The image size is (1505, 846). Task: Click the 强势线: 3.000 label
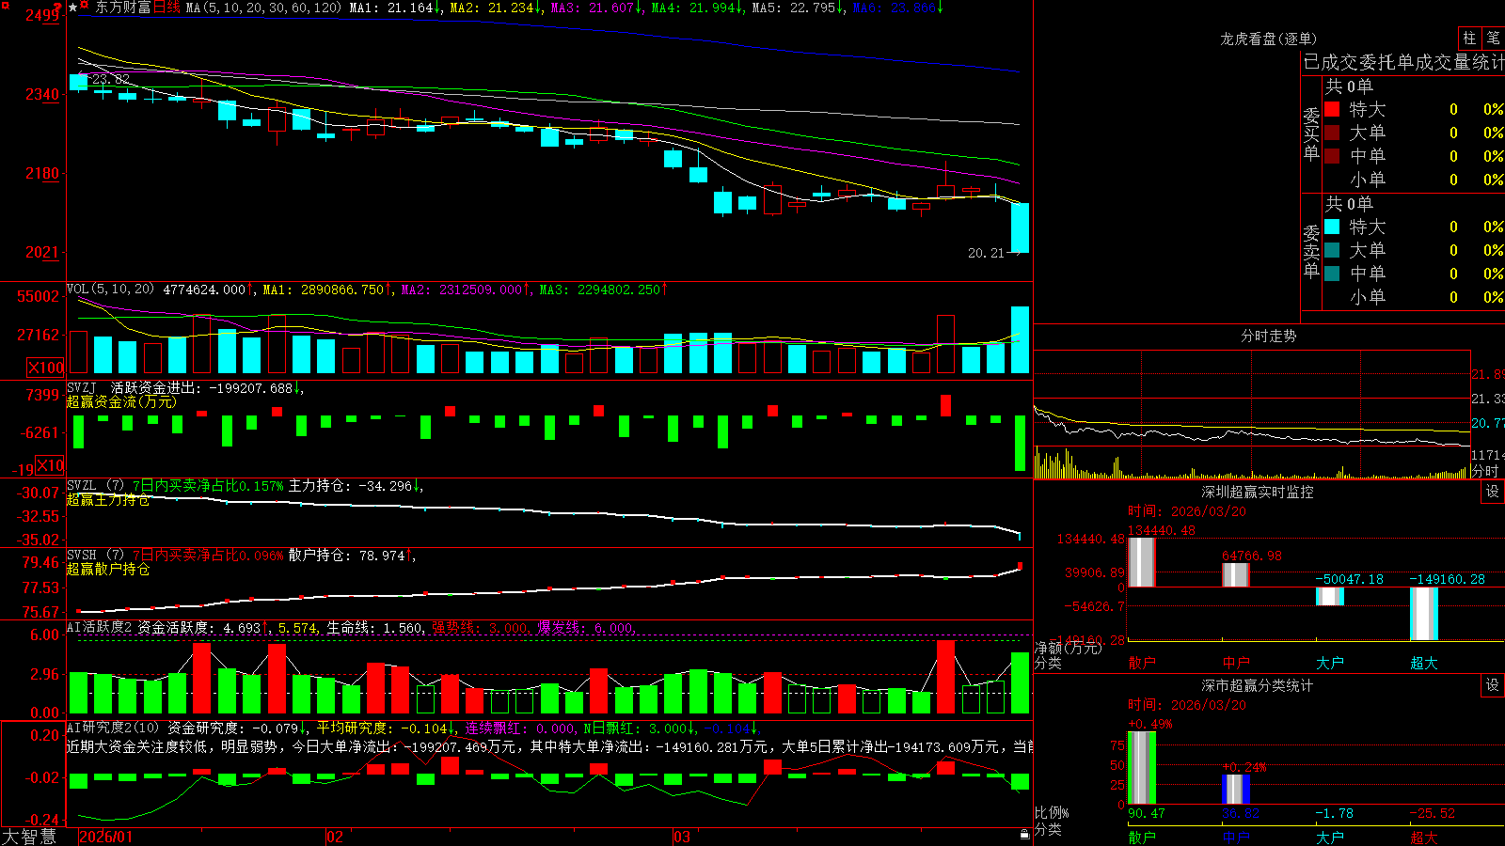(480, 628)
